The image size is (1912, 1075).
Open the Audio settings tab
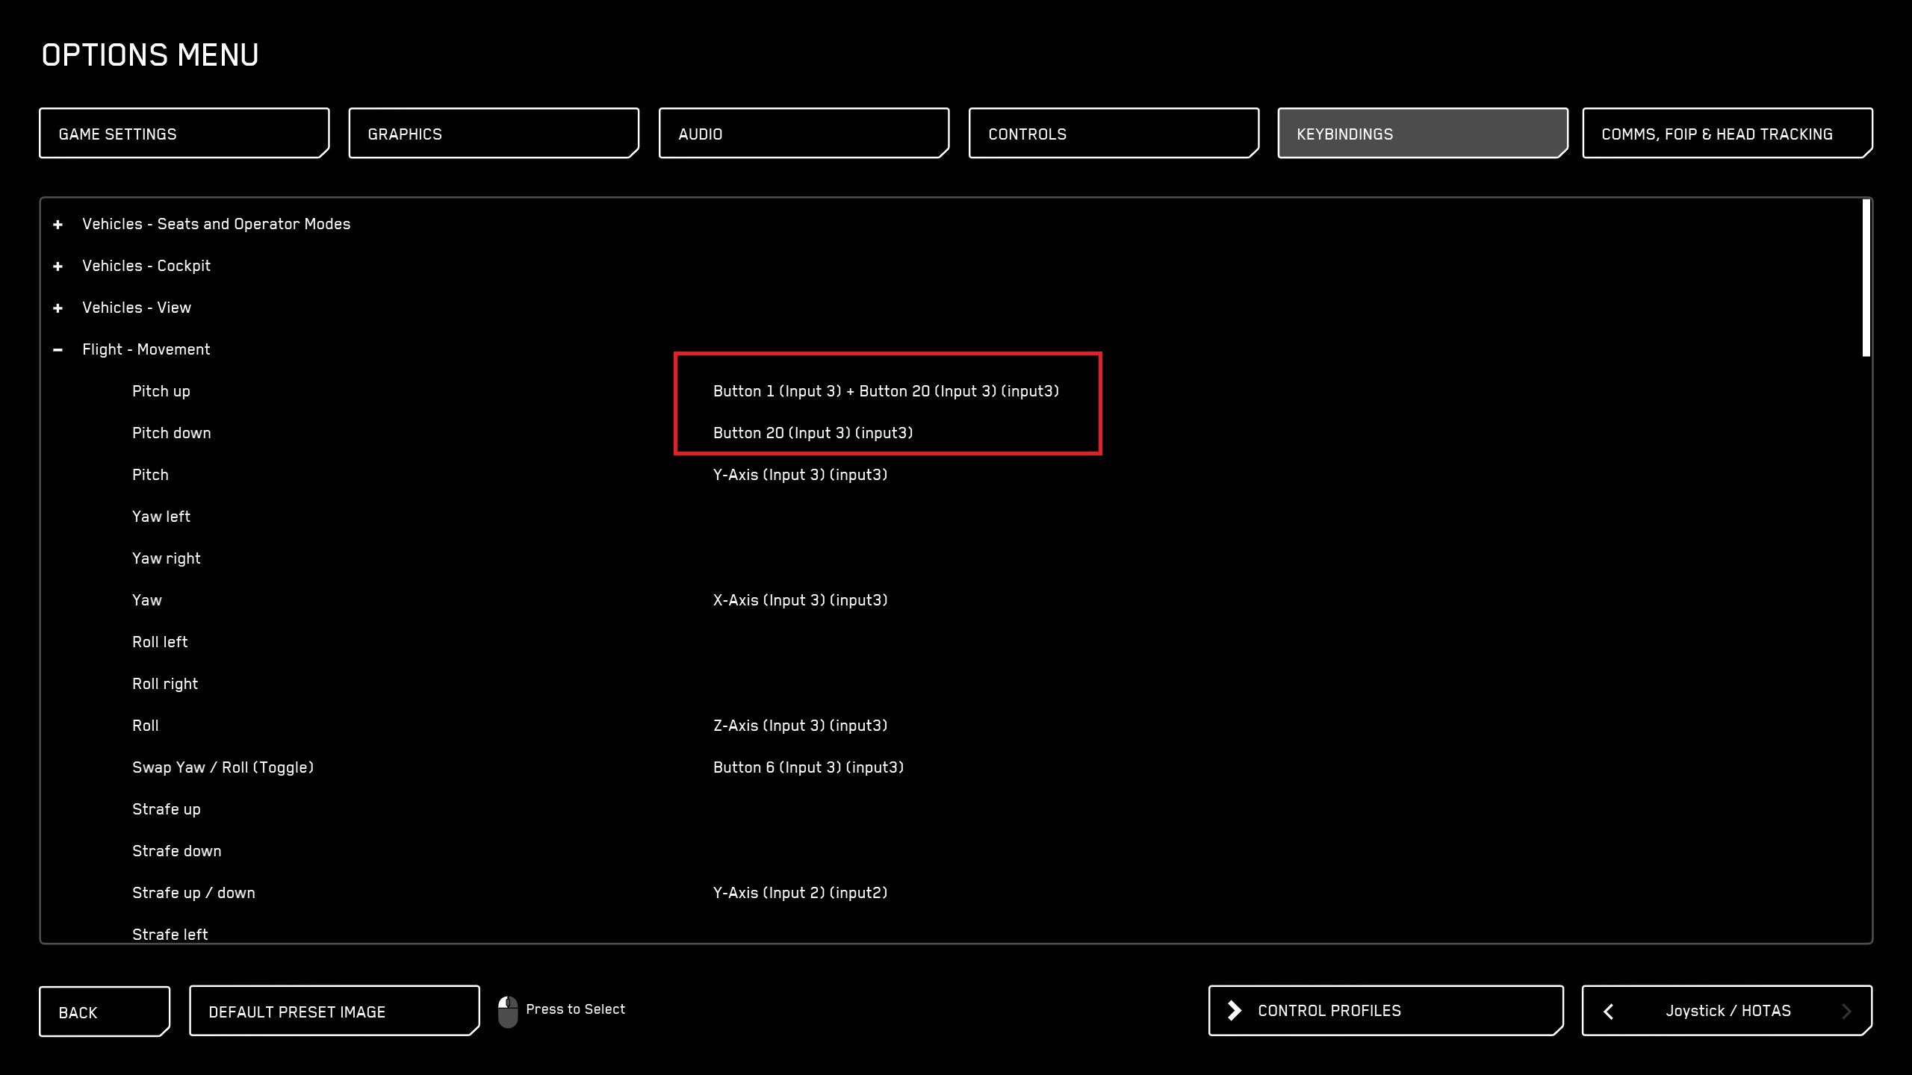802,134
